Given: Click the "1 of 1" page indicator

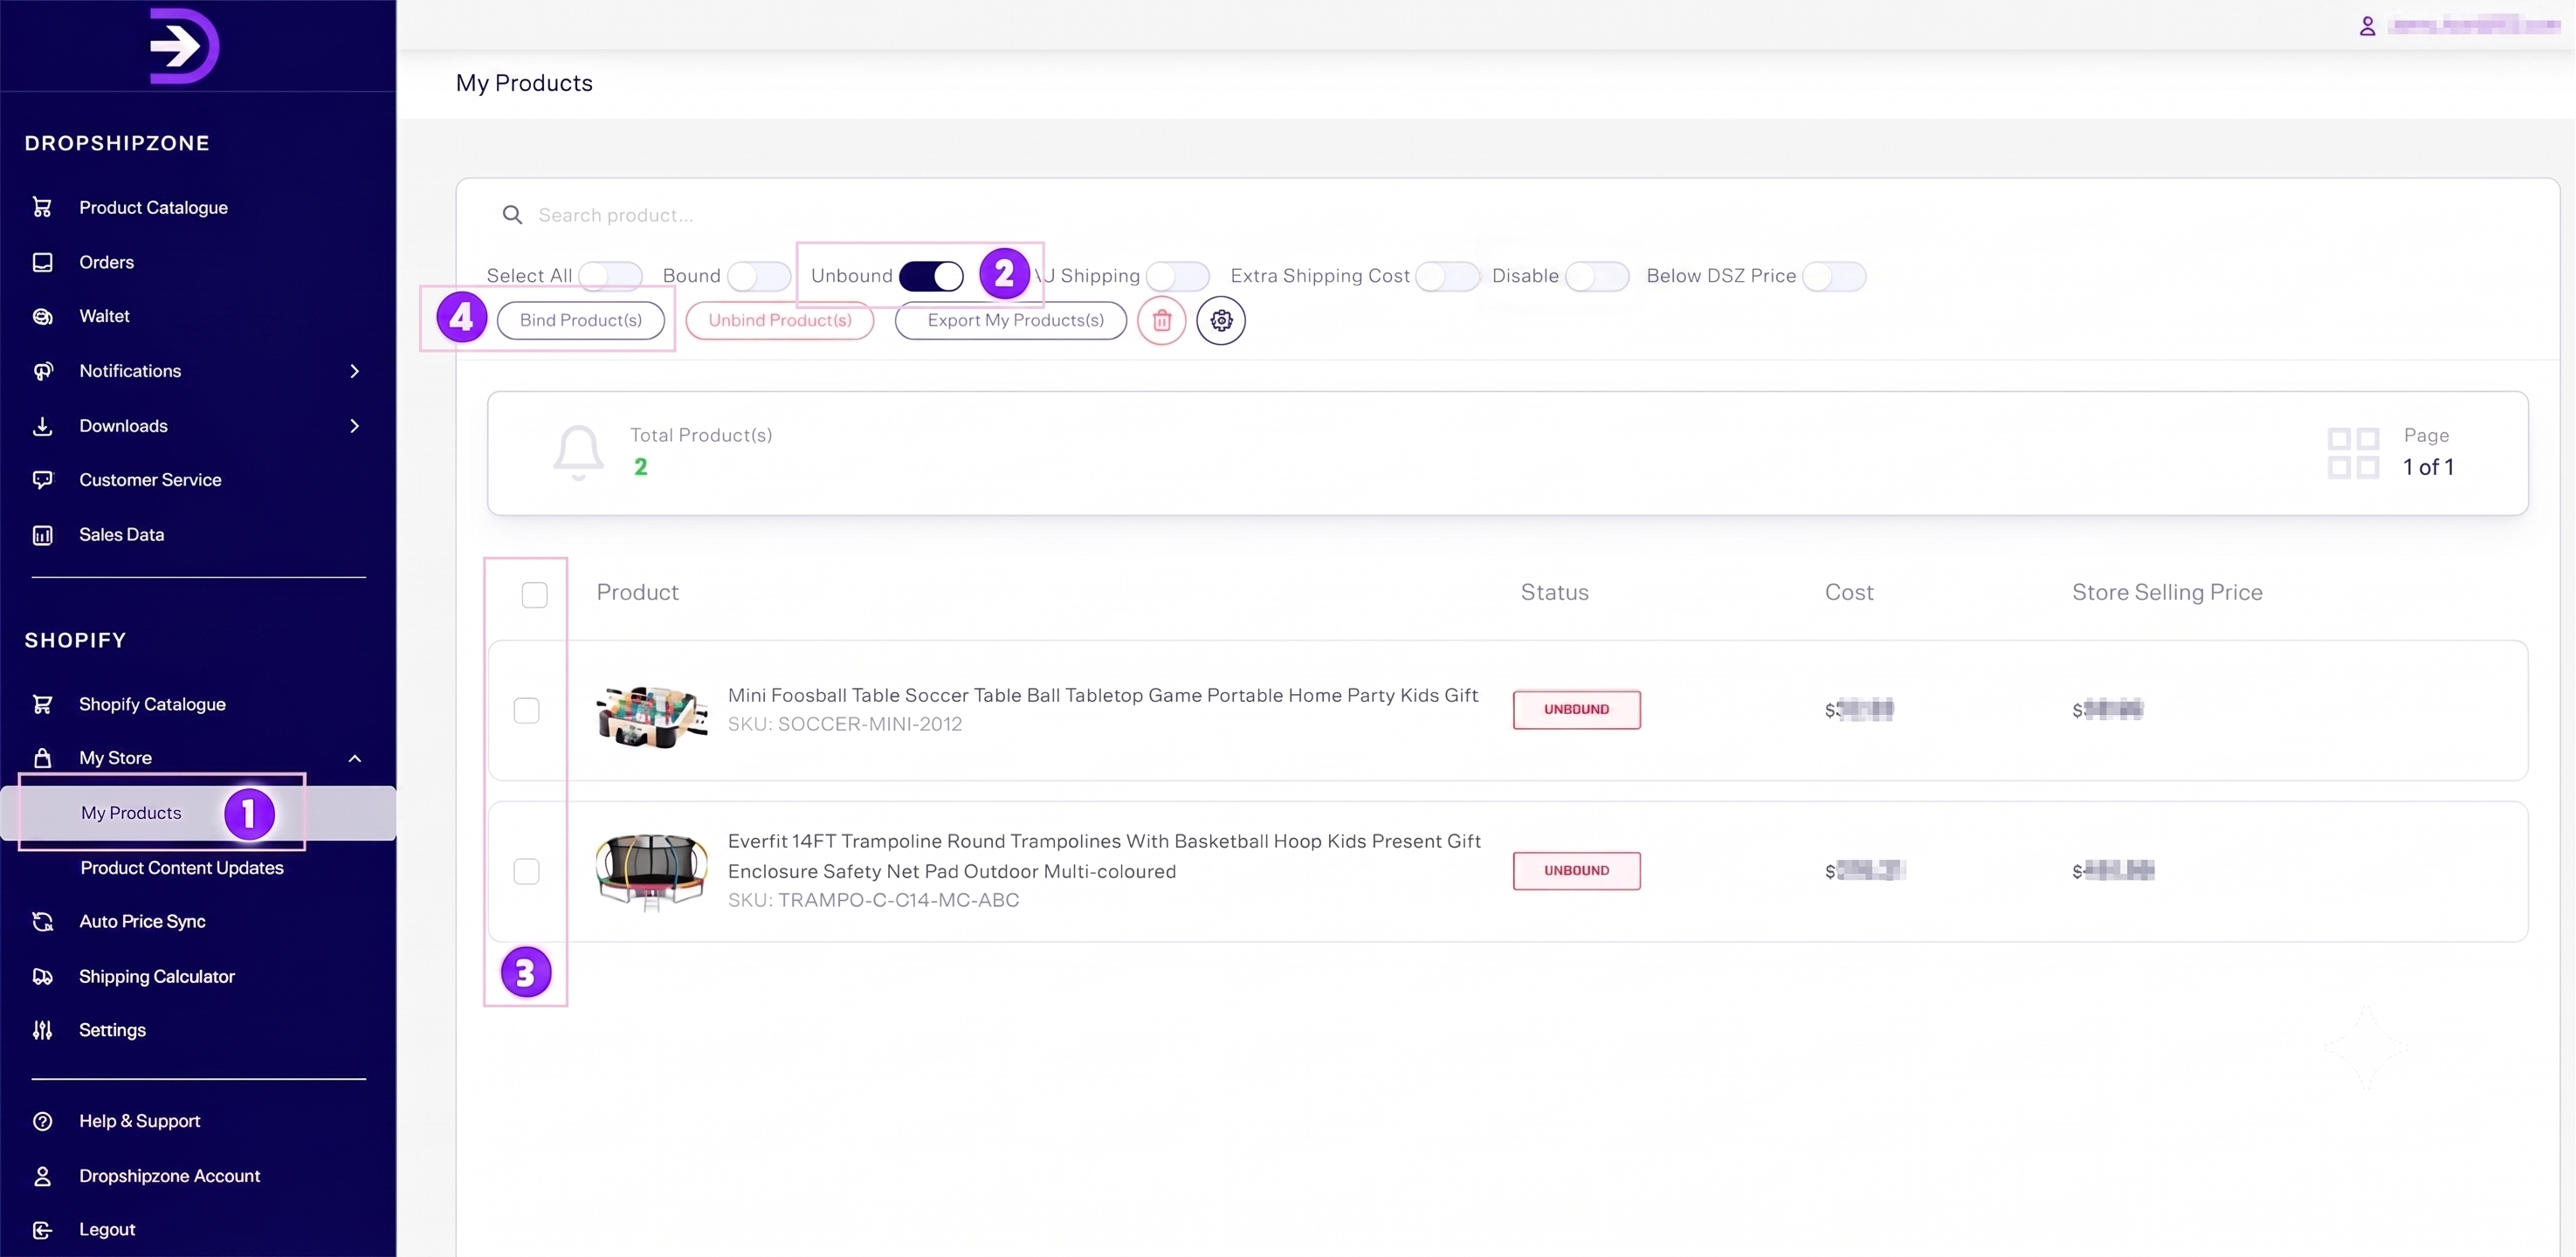Looking at the screenshot, I should tap(2428, 467).
